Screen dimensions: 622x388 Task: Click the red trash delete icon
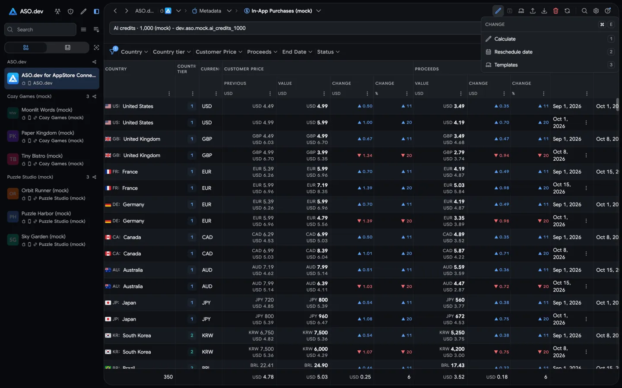point(556,11)
